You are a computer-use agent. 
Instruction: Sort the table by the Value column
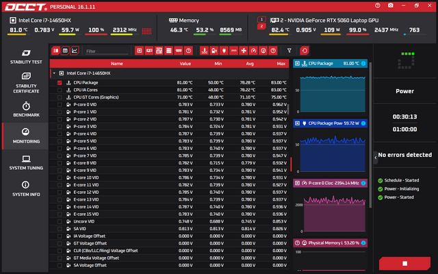tap(185, 64)
